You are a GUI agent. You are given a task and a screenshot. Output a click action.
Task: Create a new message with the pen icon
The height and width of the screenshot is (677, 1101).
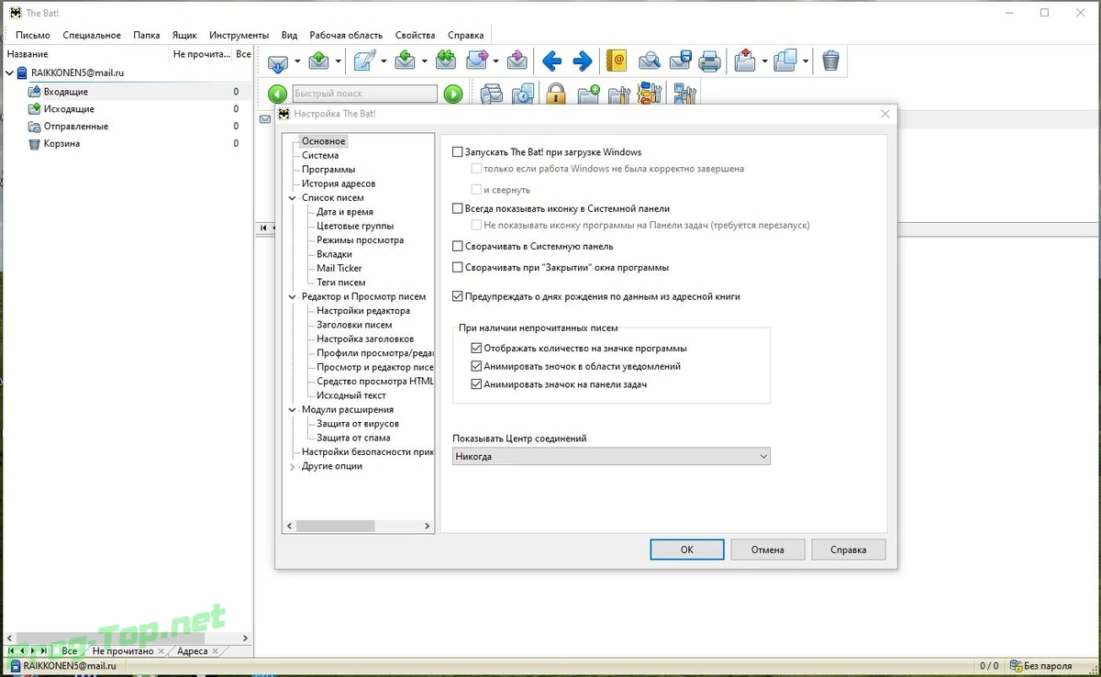pyautogui.click(x=364, y=61)
